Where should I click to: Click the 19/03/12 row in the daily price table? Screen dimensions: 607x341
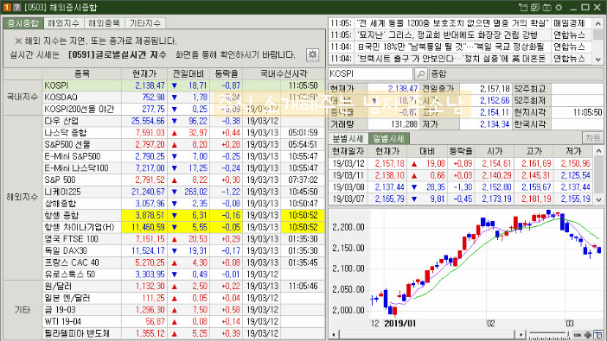(x=461, y=163)
